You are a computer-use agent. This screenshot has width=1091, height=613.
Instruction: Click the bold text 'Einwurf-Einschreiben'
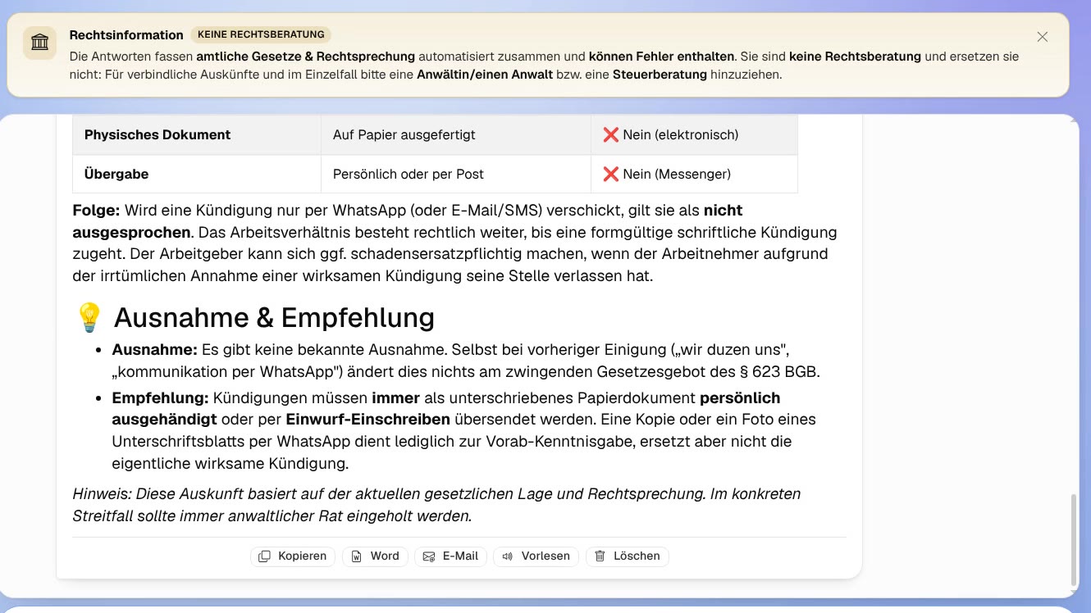[367, 420]
